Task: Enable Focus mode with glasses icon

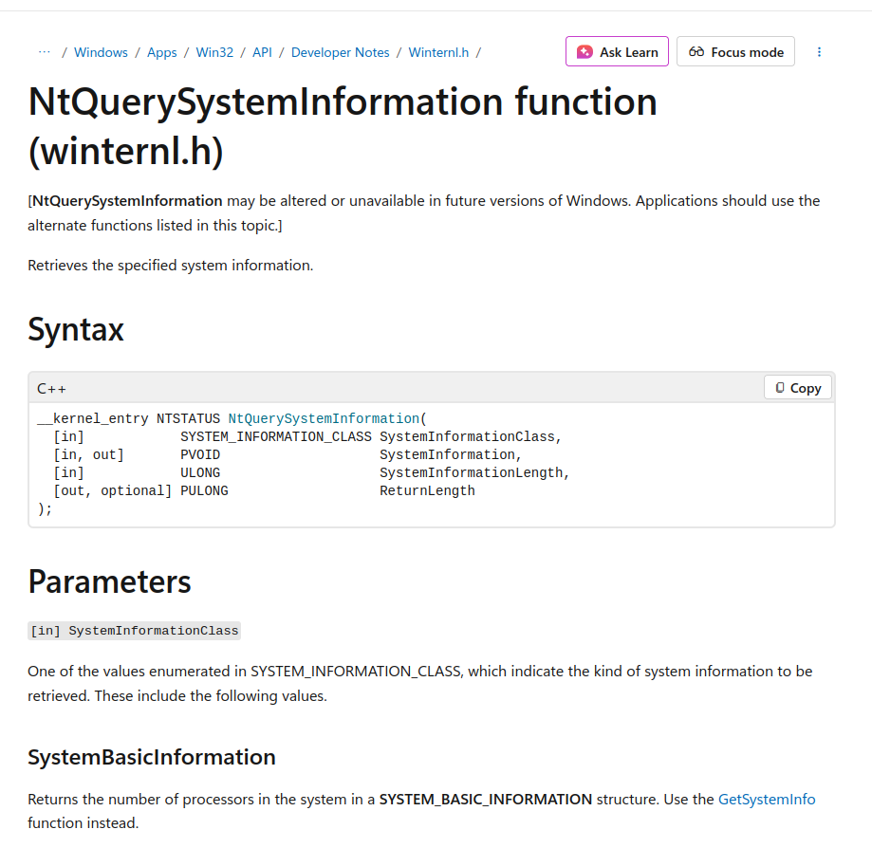Action: [735, 52]
